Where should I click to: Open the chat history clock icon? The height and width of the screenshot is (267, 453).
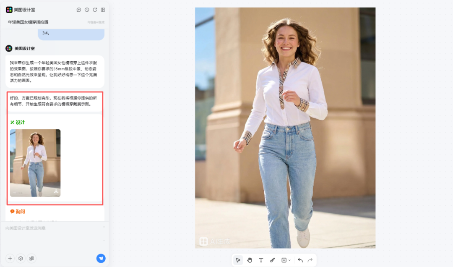coord(87,10)
